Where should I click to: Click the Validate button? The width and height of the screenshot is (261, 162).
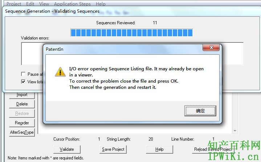[x=67, y=149]
